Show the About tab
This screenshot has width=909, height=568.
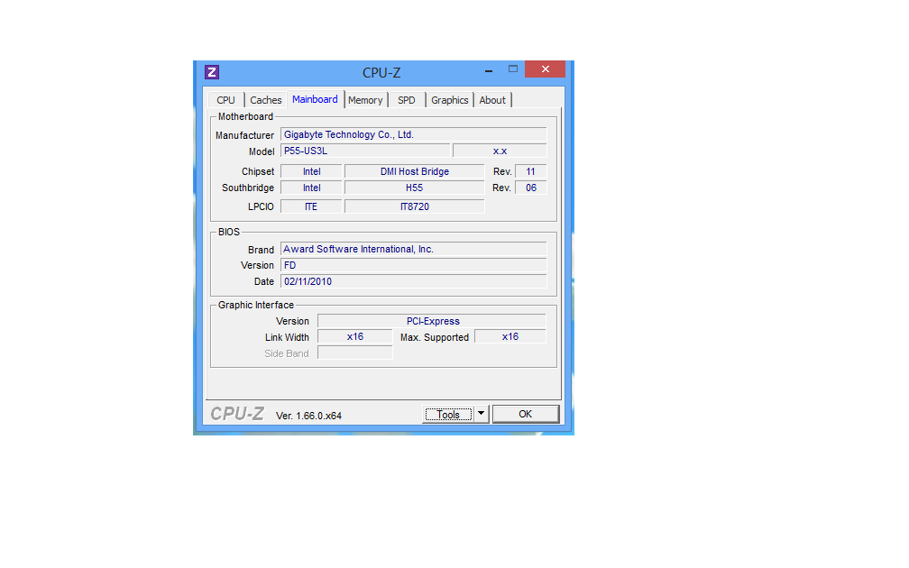click(x=492, y=100)
